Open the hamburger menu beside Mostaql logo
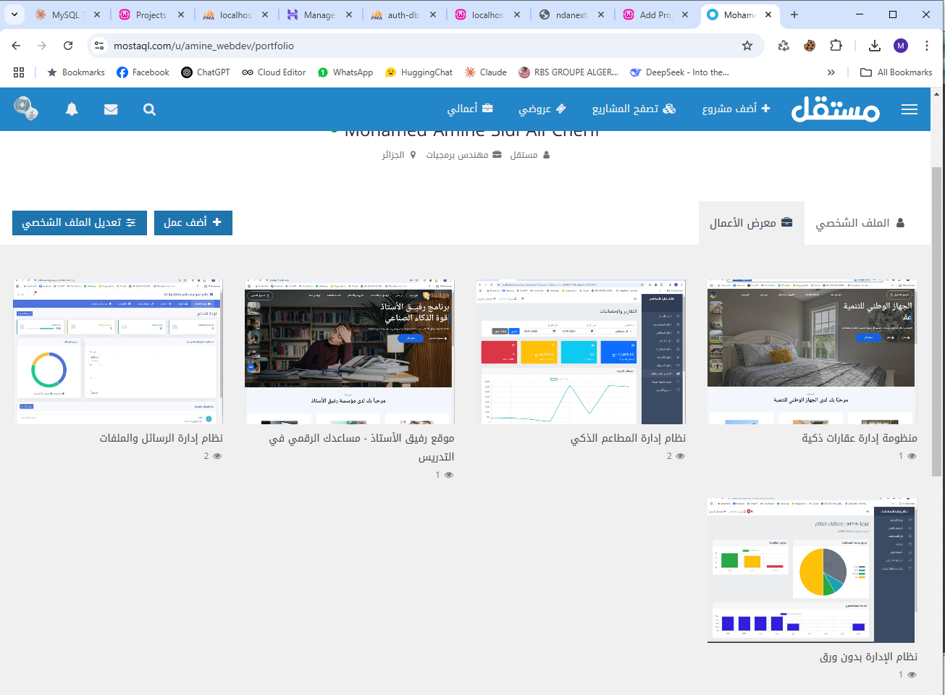 (909, 109)
